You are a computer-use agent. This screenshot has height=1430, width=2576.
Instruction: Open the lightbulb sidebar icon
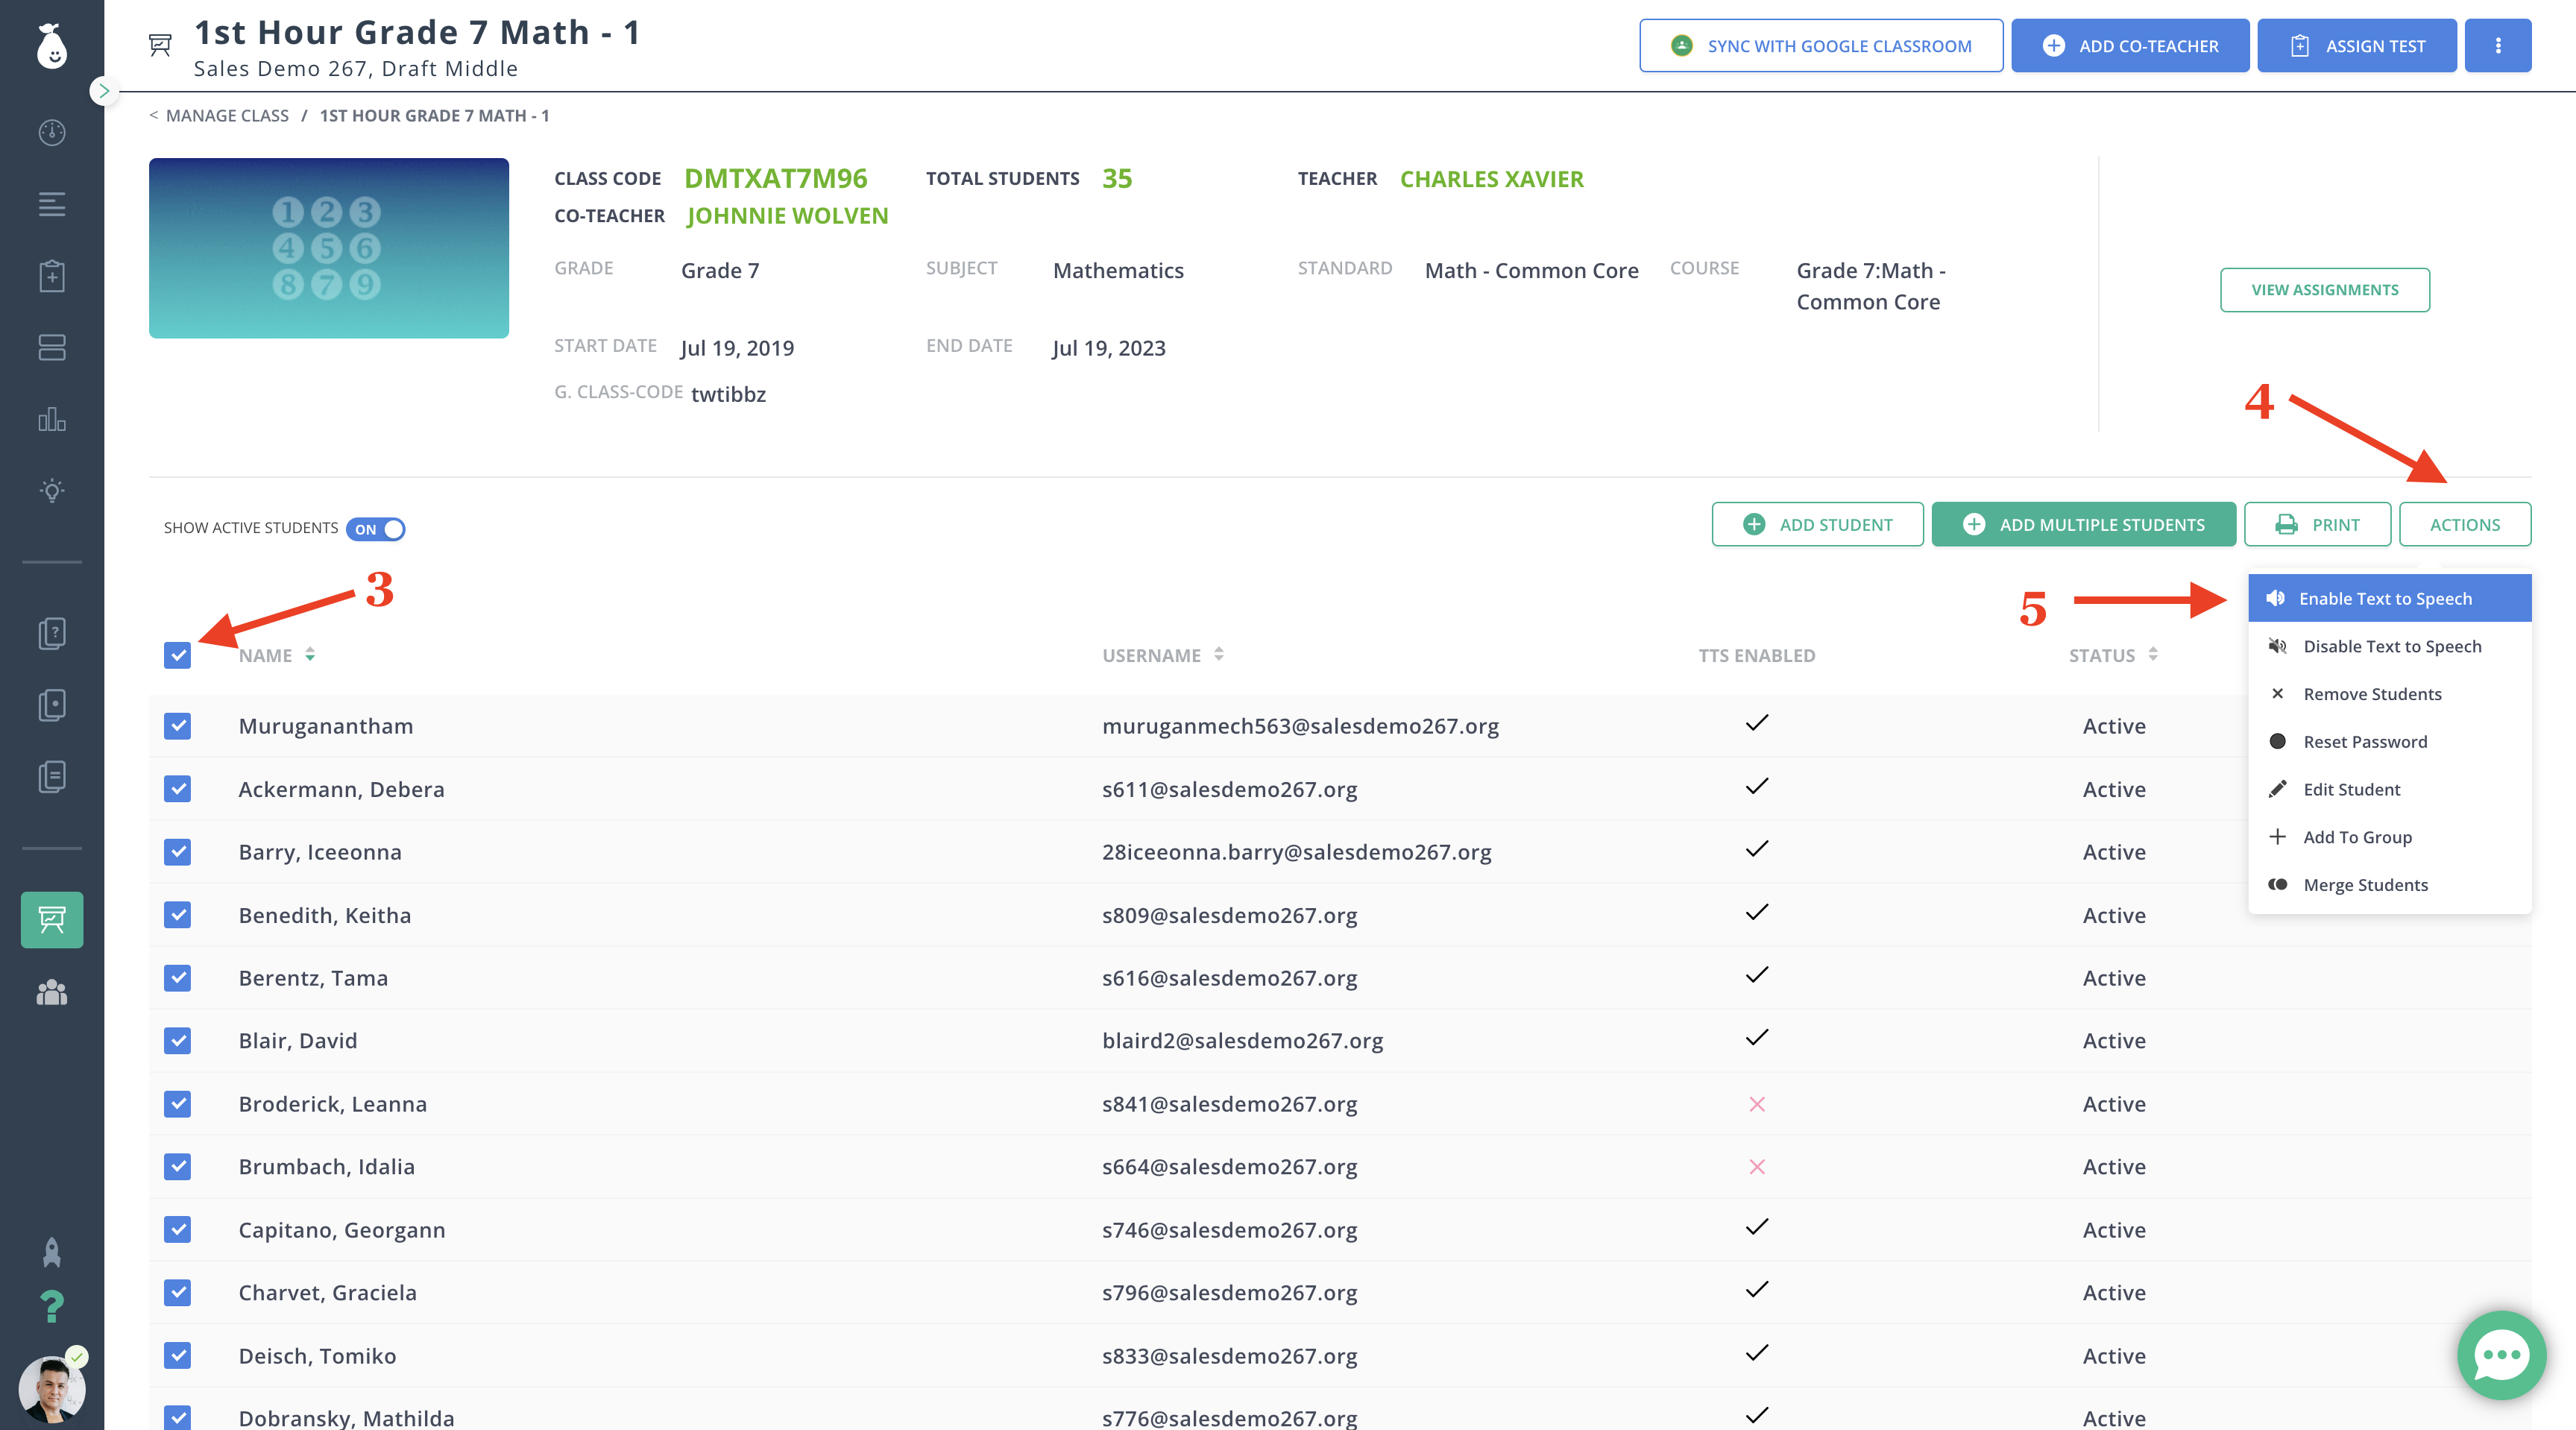point(52,490)
